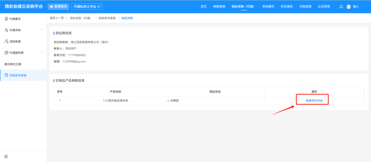
Task: Click 返回上一页 link
Action: point(57,18)
